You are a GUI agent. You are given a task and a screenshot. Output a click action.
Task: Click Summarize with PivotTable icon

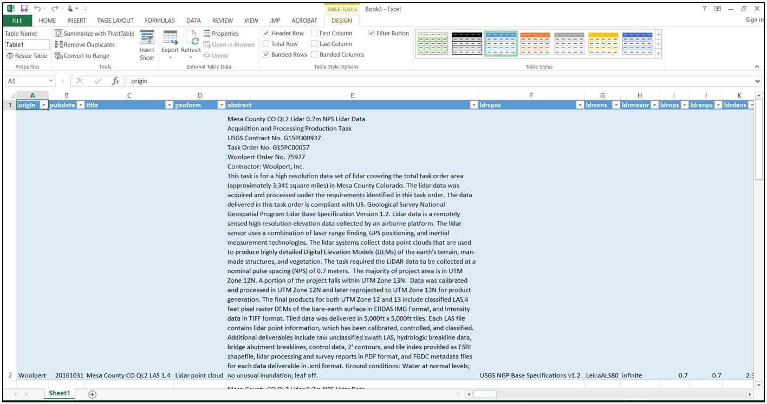click(x=58, y=34)
